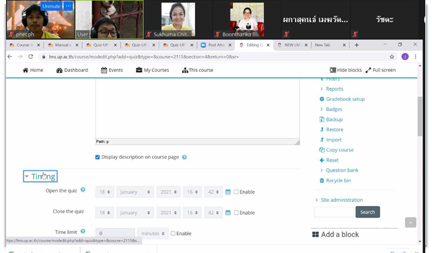This screenshot has width=432, height=253.
Task: Bookmark this page with the star icon
Action: [392, 57]
